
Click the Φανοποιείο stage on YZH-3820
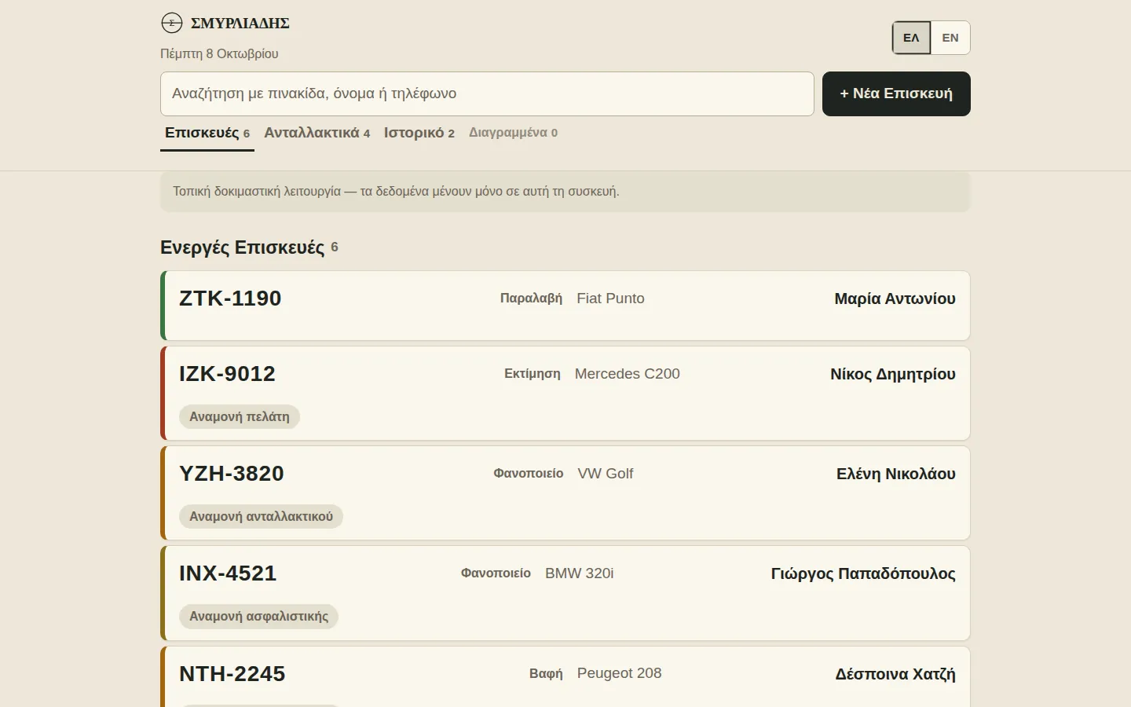pos(529,474)
